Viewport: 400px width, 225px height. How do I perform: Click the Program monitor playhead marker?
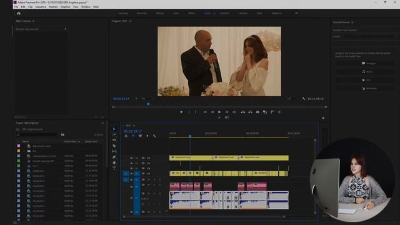(148, 104)
